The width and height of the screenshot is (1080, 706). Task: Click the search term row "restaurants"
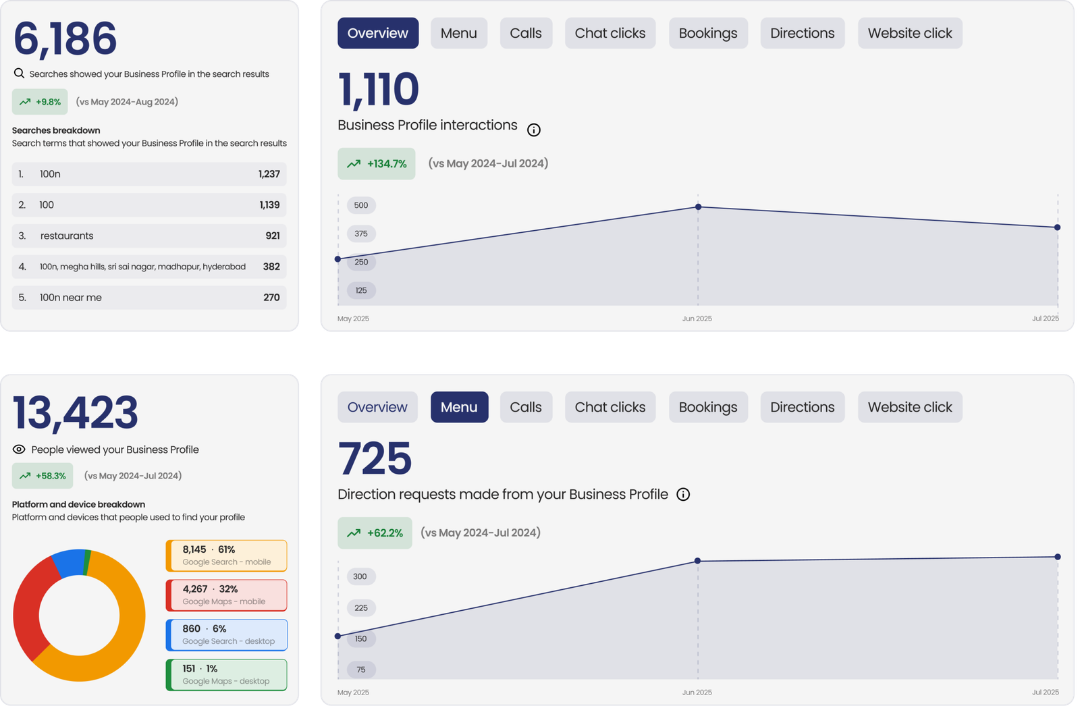(149, 236)
